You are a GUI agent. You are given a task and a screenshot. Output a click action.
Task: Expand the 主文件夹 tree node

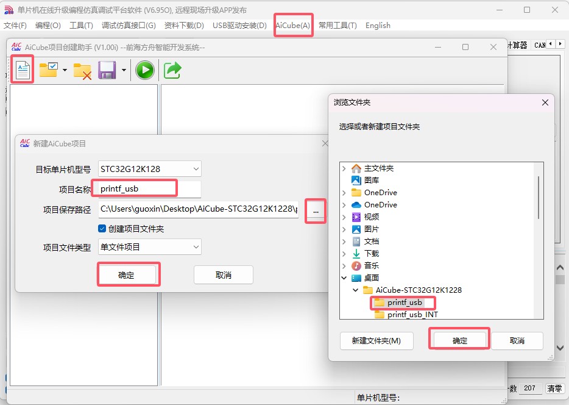tap(344, 168)
